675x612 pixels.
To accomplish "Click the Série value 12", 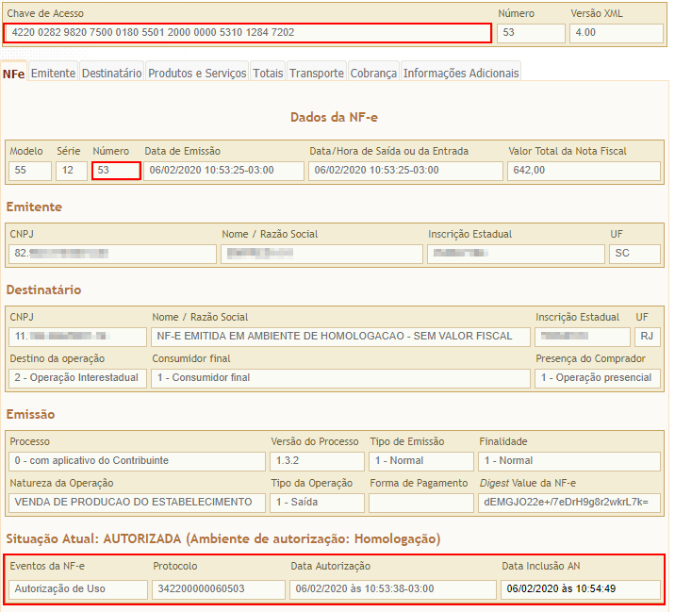I will point(72,171).
